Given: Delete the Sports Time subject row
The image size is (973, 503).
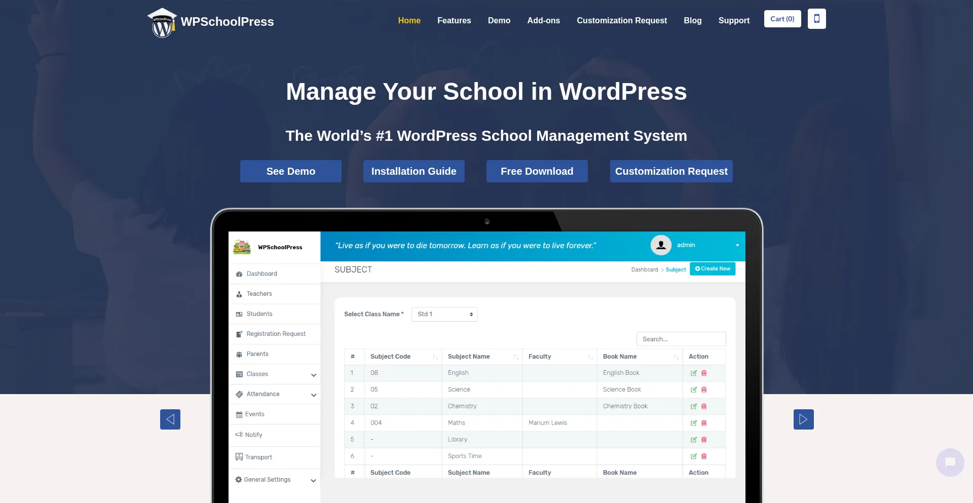Looking at the screenshot, I should coord(704,456).
